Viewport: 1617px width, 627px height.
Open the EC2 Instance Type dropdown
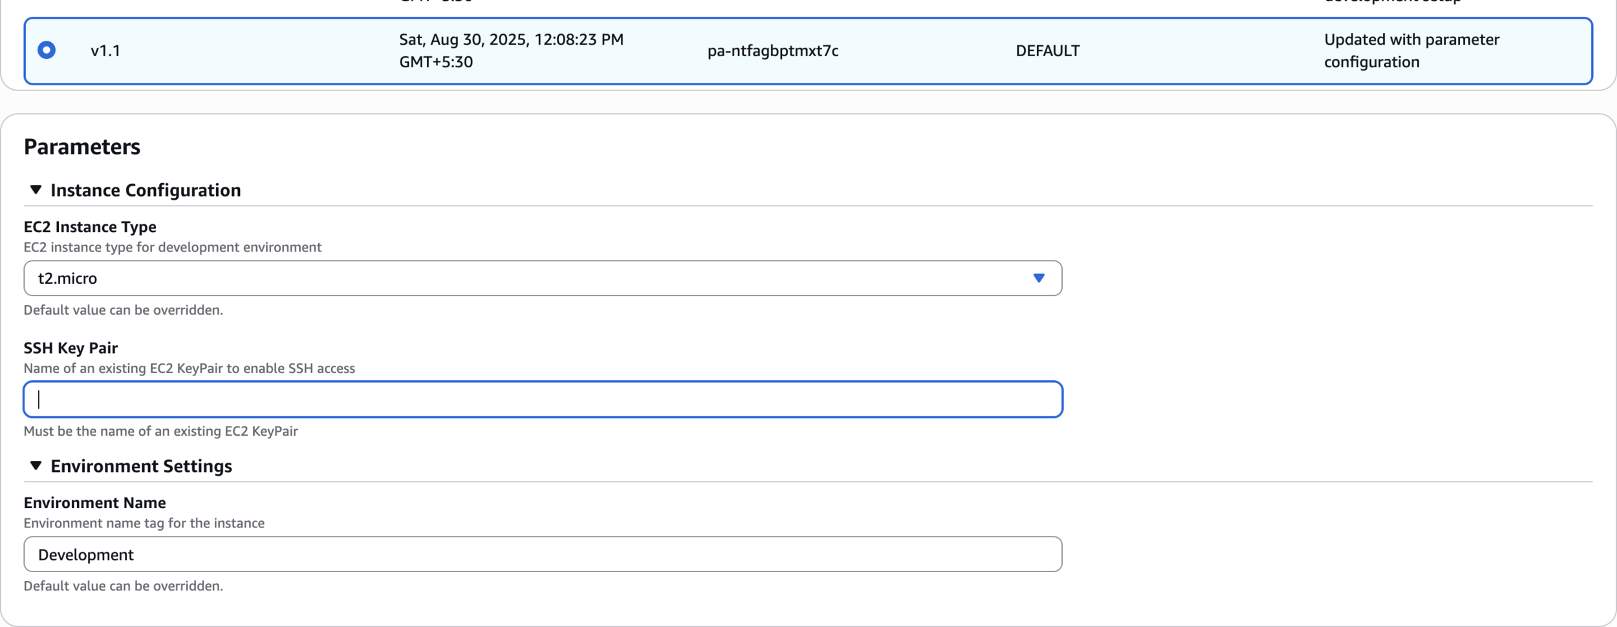pos(543,278)
